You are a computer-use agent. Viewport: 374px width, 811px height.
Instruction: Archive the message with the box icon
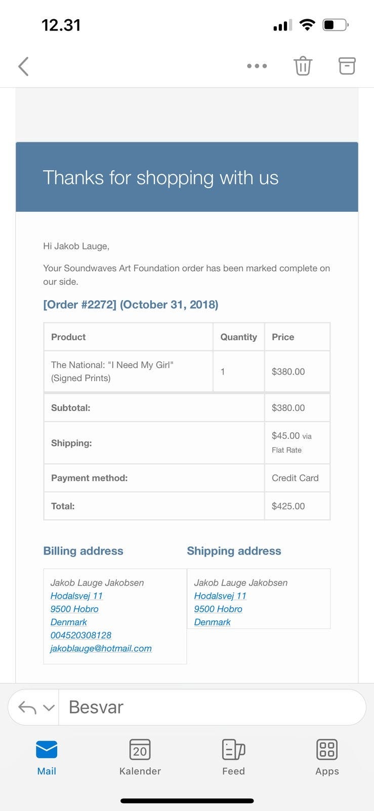pyautogui.click(x=347, y=66)
